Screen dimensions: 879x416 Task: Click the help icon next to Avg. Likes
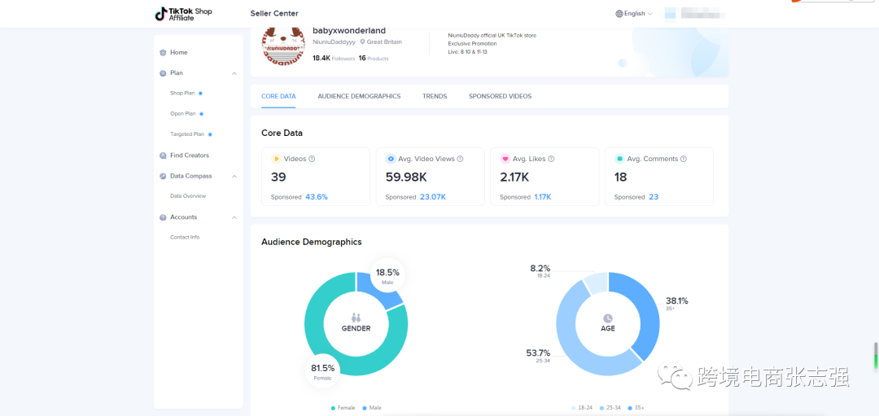[551, 160]
